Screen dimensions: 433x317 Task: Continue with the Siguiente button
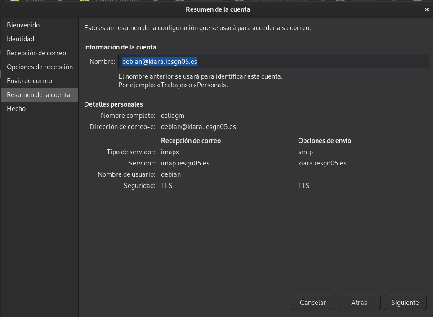coord(405,303)
